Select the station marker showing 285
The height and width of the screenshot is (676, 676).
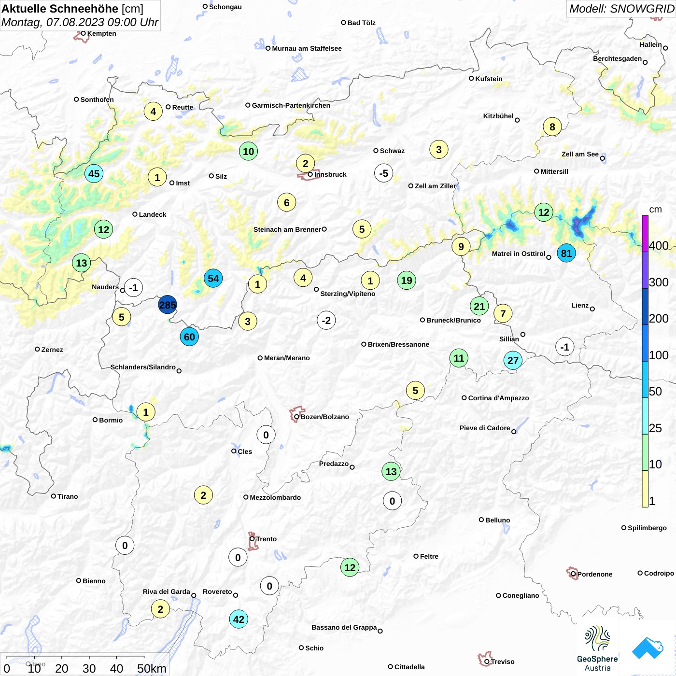click(x=168, y=305)
